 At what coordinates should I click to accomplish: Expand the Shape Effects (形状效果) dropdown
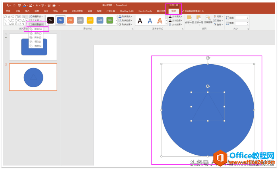tap(126, 24)
